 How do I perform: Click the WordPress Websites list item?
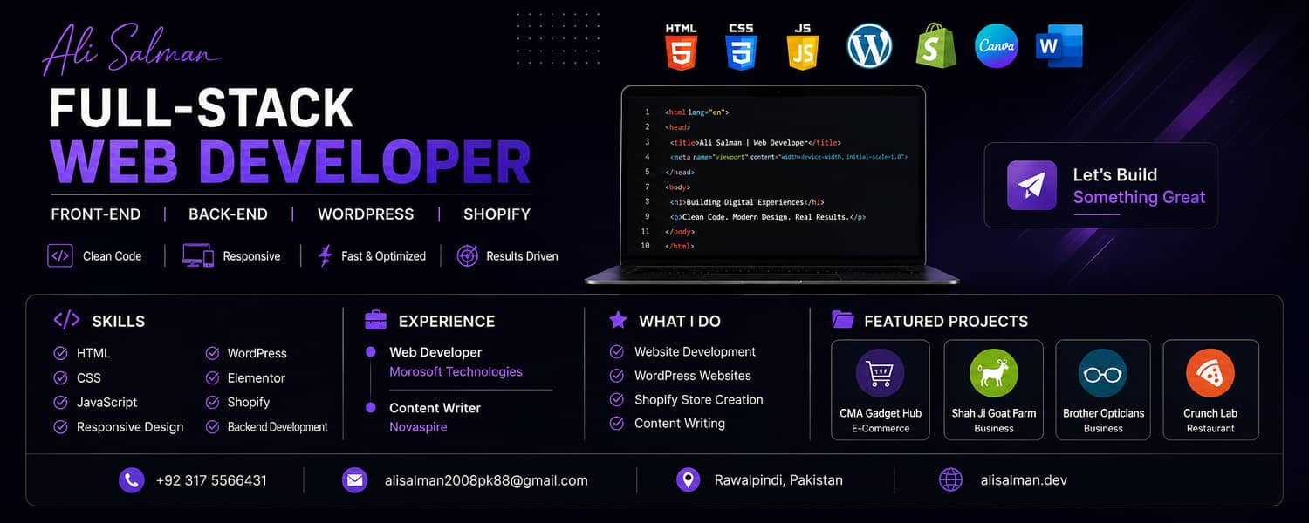tap(693, 376)
